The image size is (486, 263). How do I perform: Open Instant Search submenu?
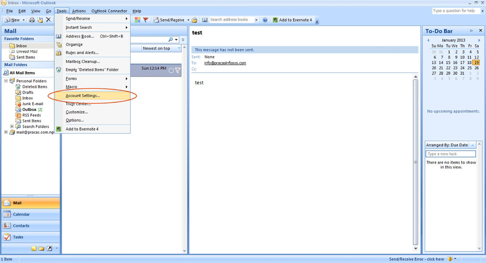click(x=93, y=27)
